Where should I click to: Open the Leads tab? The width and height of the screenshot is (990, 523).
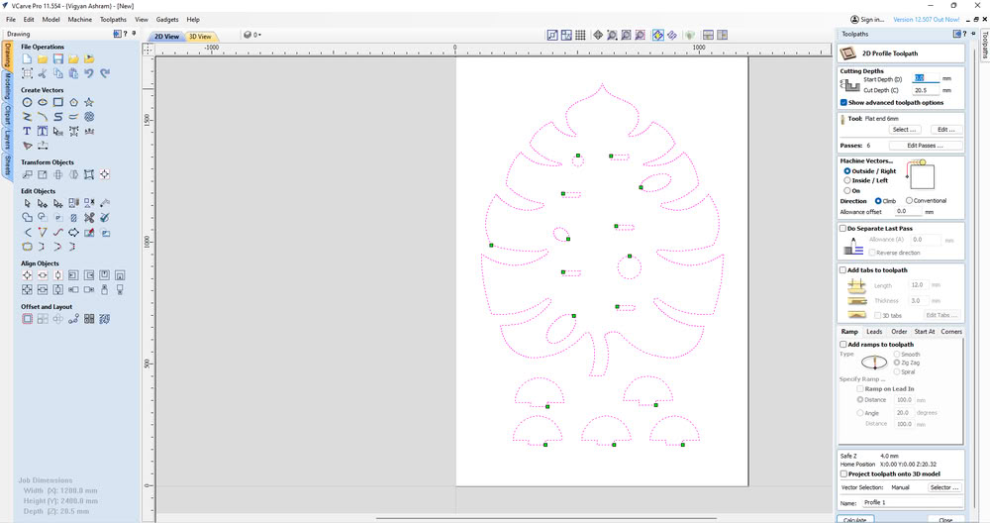tap(874, 332)
